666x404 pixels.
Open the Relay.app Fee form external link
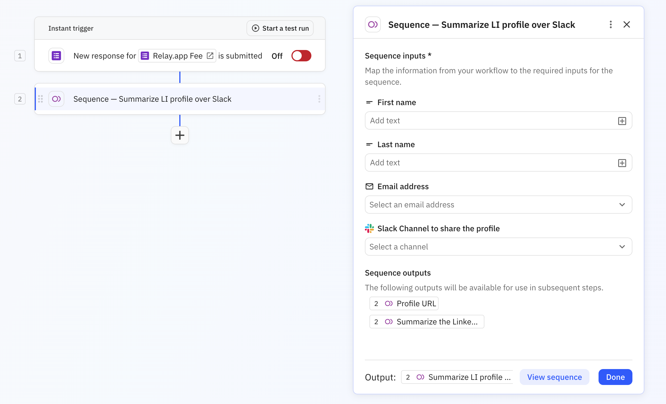click(210, 56)
